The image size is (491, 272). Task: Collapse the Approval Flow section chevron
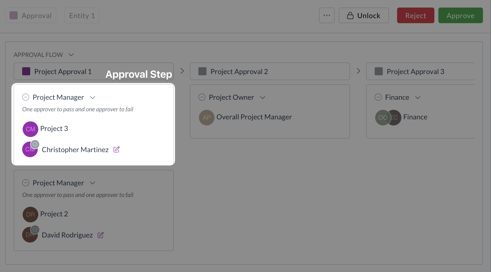pyautogui.click(x=71, y=55)
